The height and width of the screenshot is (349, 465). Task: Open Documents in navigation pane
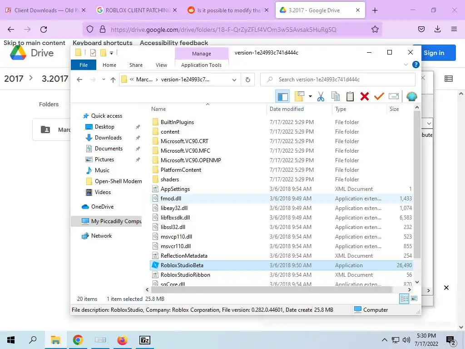[109, 149]
